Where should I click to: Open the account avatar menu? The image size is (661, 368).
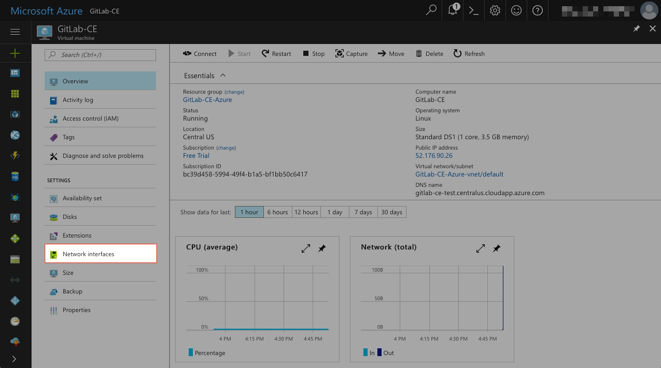point(649,10)
